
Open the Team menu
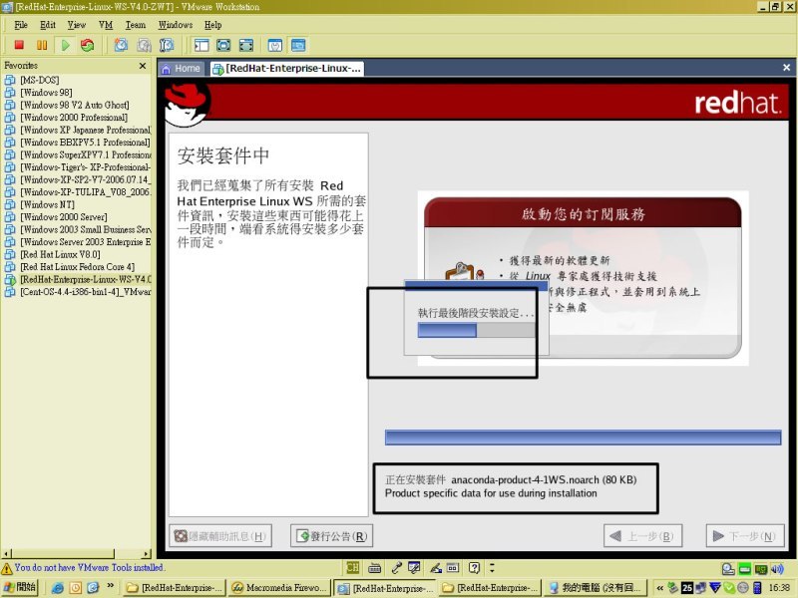136,25
